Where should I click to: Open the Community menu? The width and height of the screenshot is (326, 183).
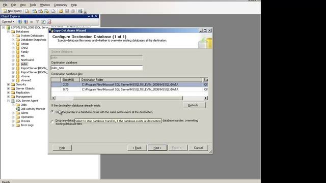click(x=61, y=5)
